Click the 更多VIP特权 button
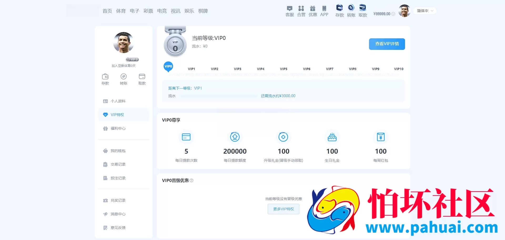Screen dimensions: 505x240 click(284, 209)
